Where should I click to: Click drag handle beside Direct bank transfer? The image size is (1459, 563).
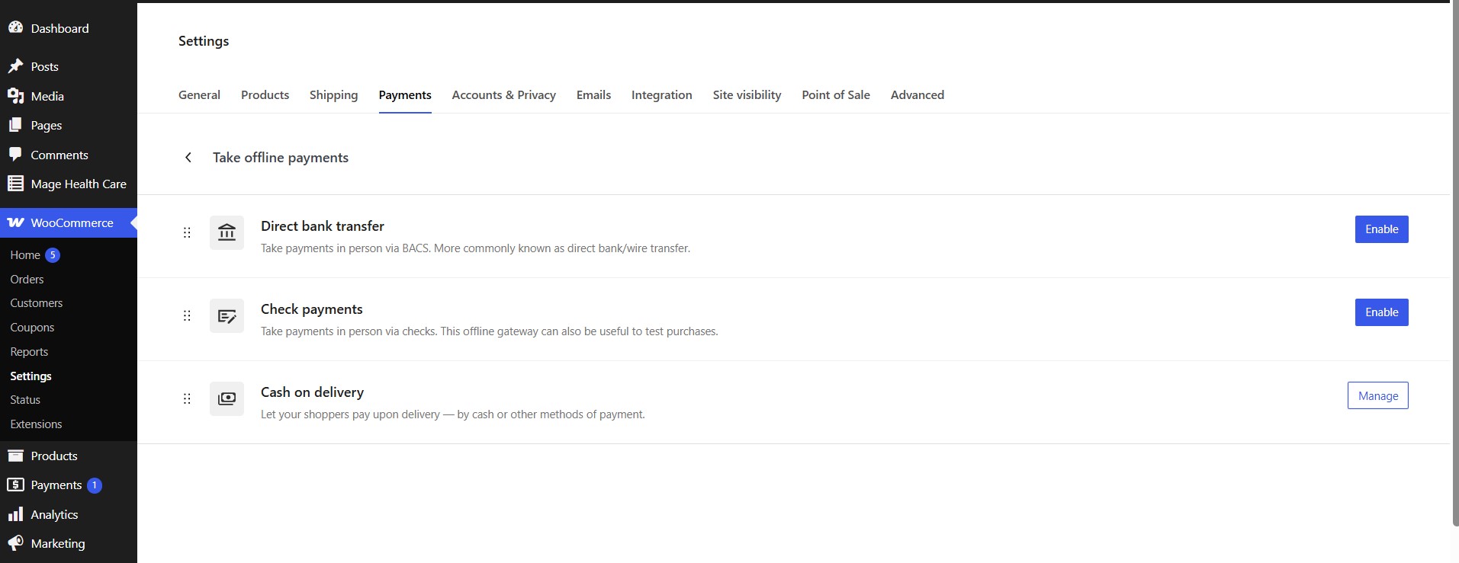[x=187, y=232]
